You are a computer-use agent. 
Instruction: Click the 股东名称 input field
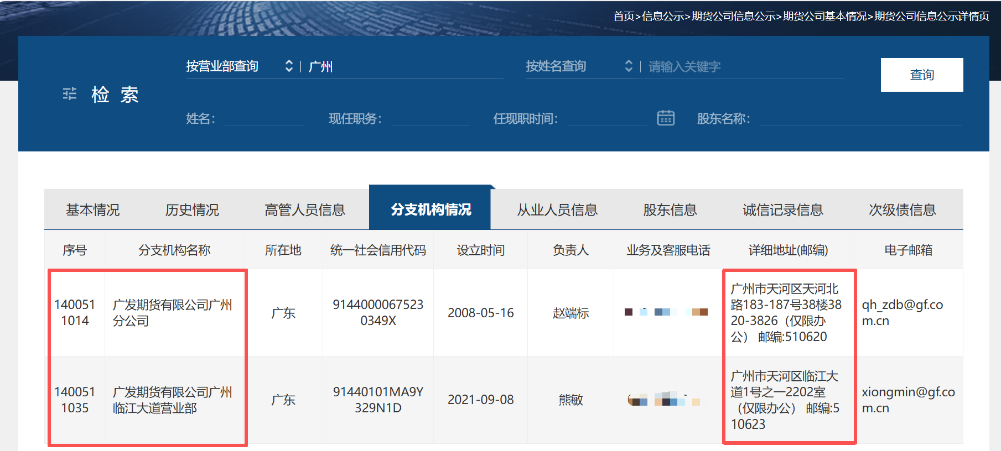[x=861, y=118]
